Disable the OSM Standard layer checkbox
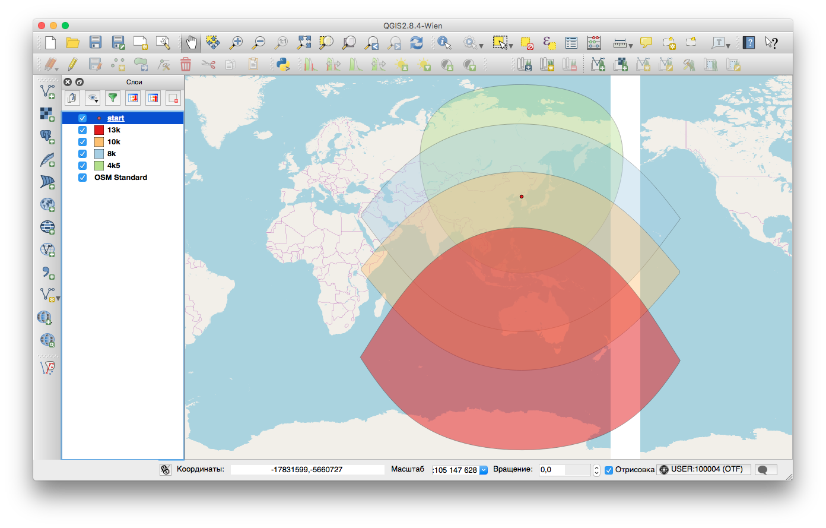The height and width of the screenshot is (528, 826). (82, 177)
